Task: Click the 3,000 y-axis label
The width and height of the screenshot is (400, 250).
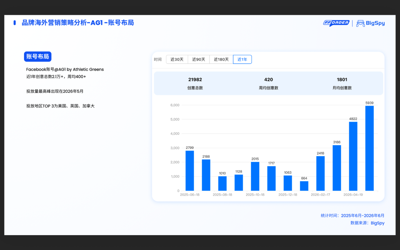Action: coord(175,148)
